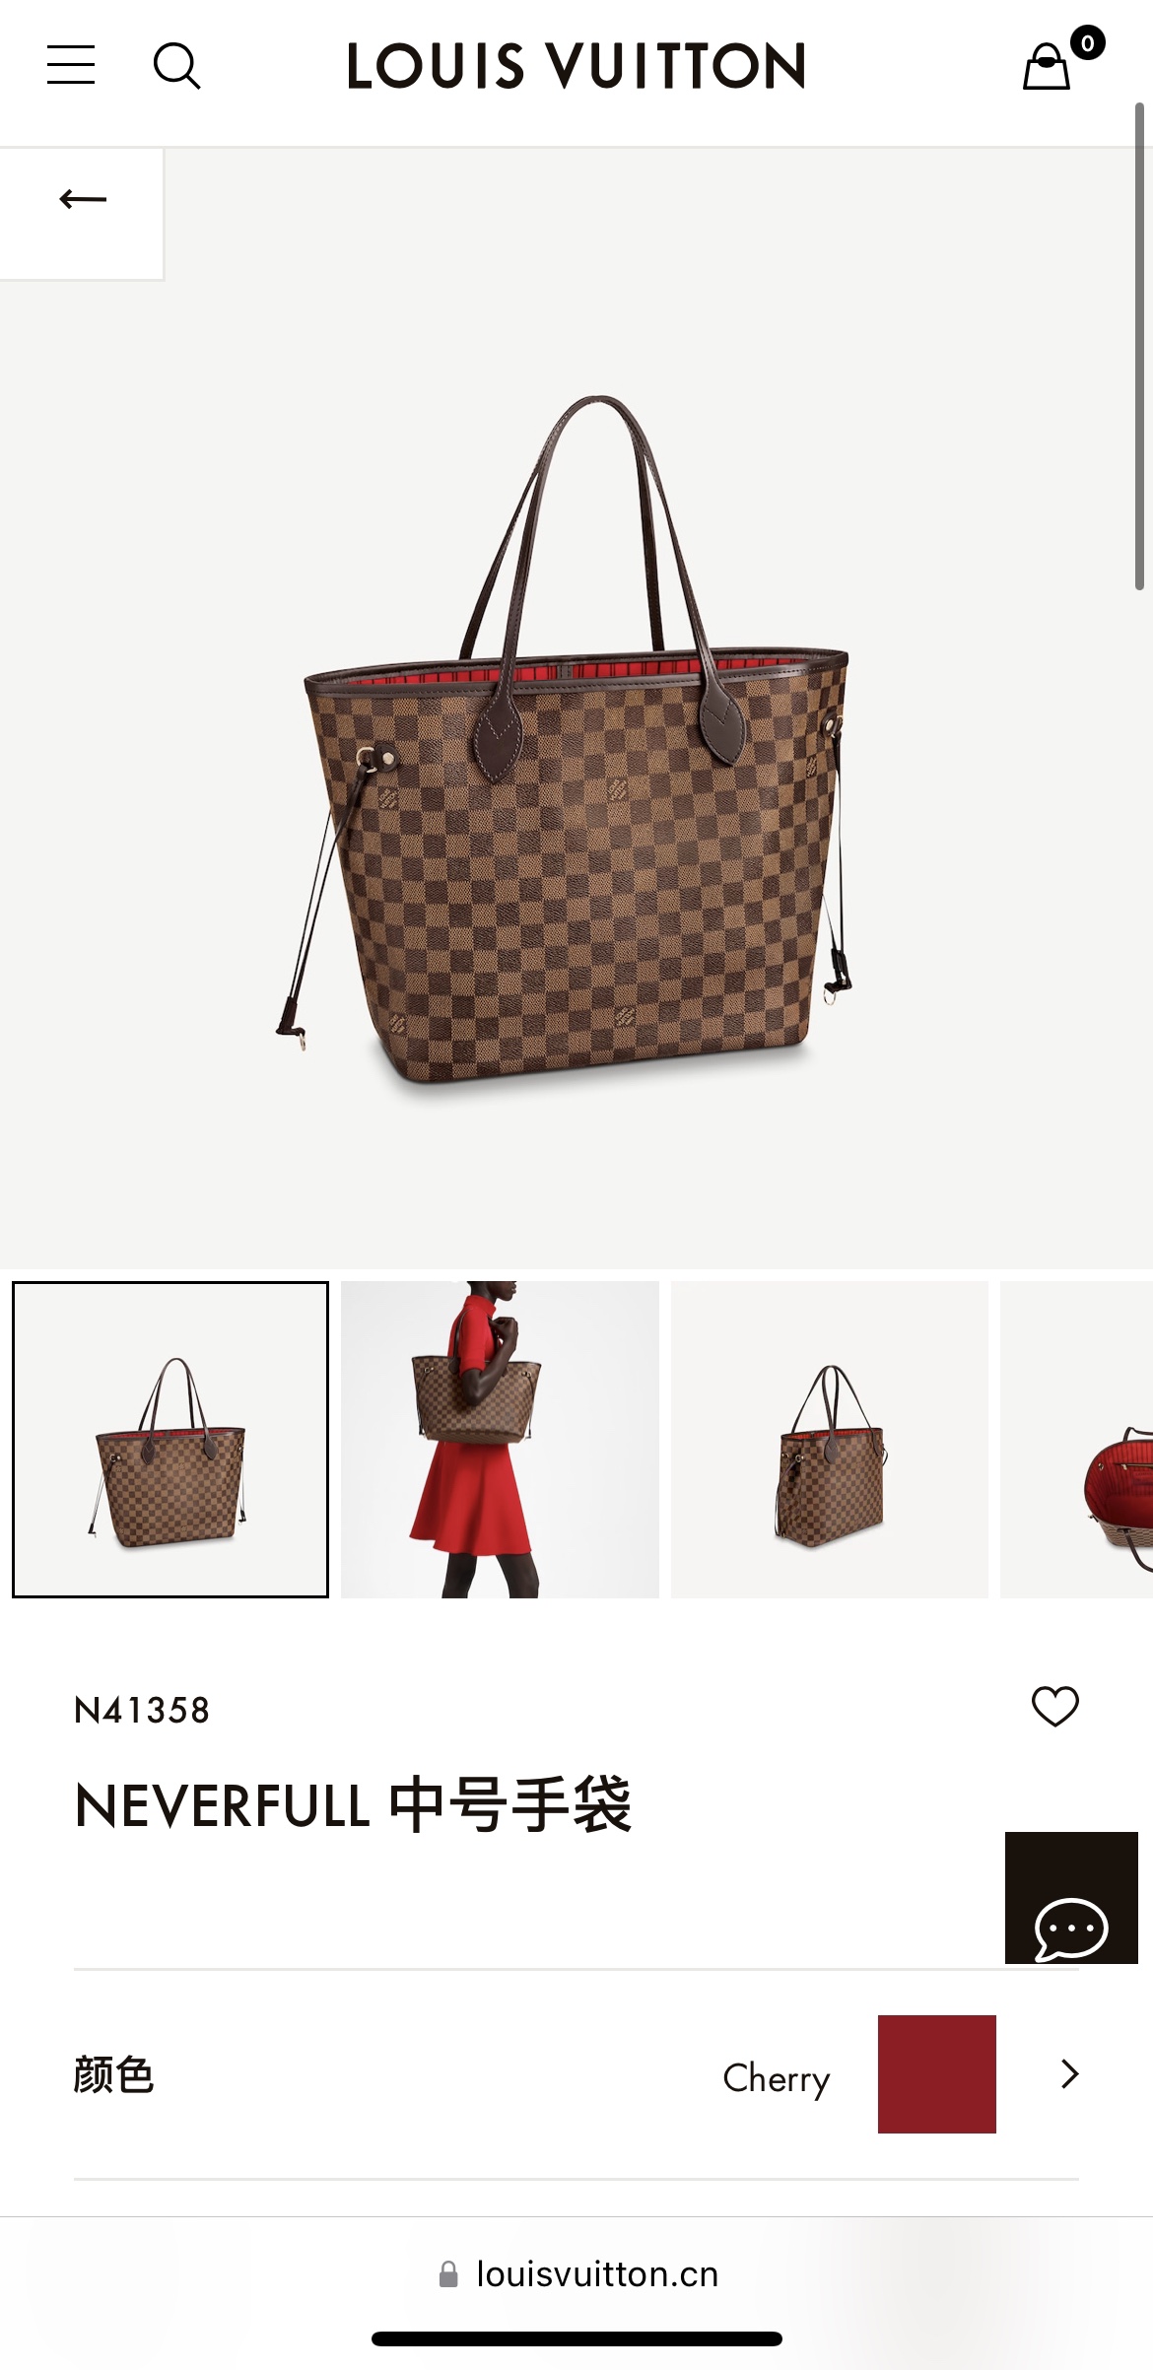Open the Cherry color selection
This screenshot has height=2370, width=1153.
click(776, 2077)
